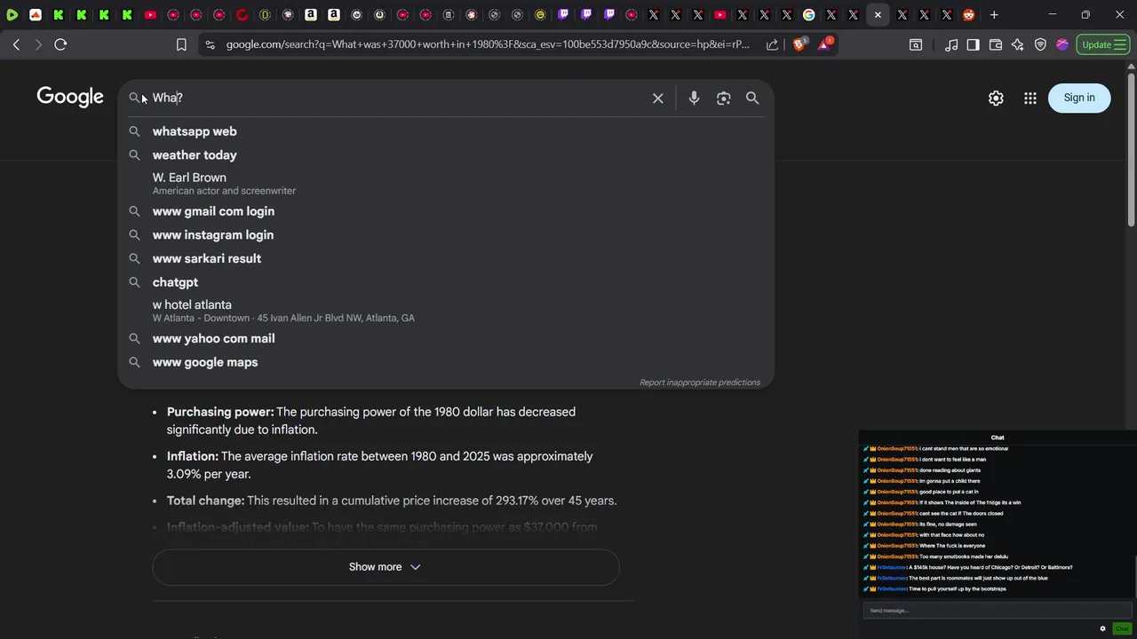Screen dimensions: 1137x639
Task: Click the green Chat send button
Action: (x=1122, y=628)
